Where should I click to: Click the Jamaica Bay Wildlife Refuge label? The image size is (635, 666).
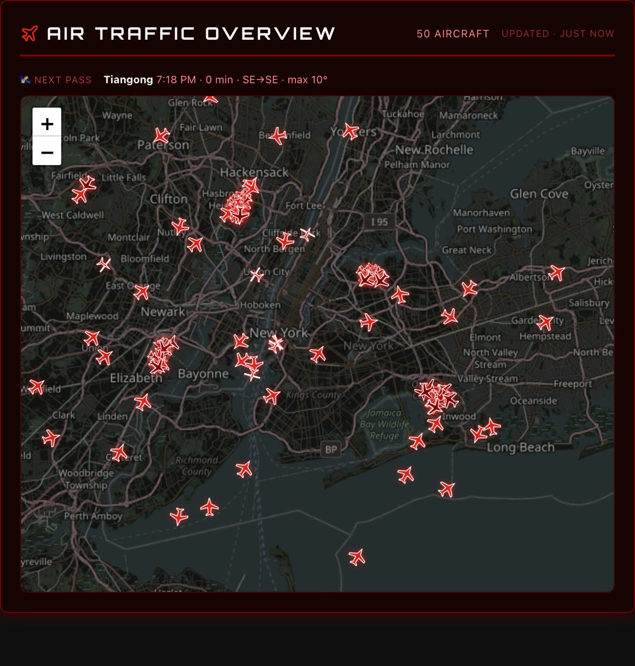(x=385, y=424)
